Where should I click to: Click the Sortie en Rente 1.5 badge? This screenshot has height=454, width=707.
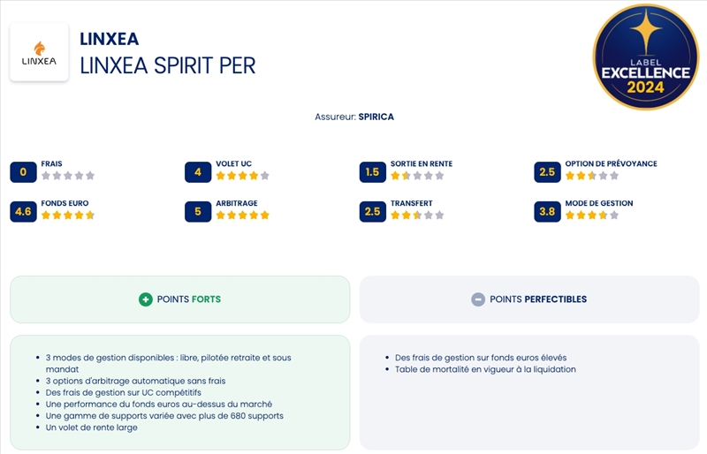coord(373,172)
